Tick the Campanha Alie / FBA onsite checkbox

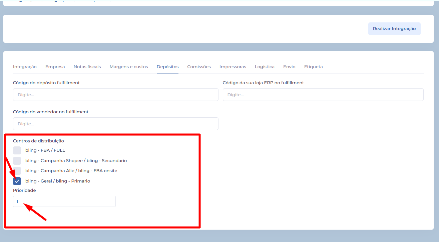17,171
